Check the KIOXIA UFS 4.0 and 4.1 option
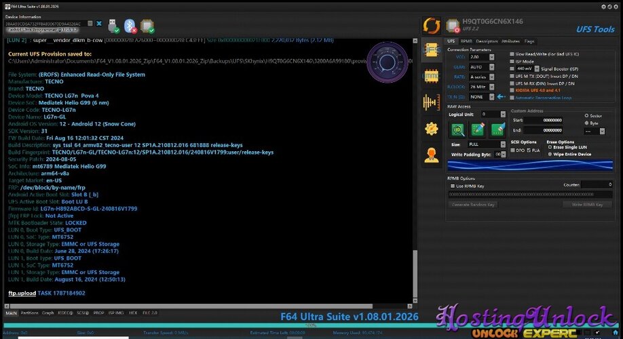623x339 pixels. pyautogui.click(x=512, y=90)
